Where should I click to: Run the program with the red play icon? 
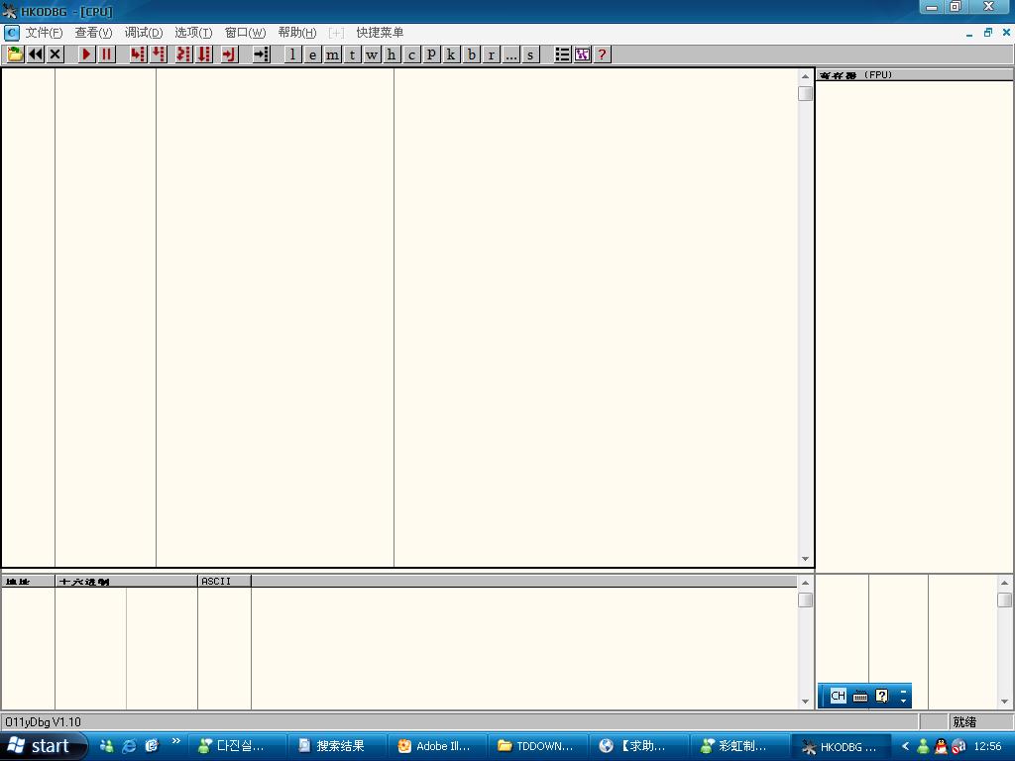[86, 54]
